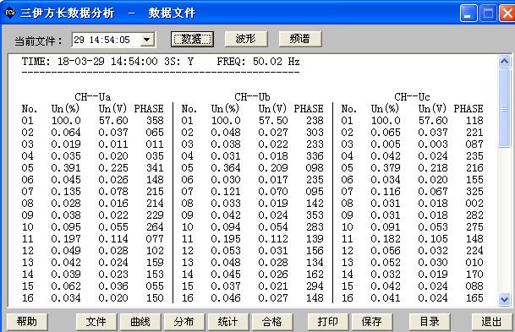The image size is (515, 332).
Task: Select the 数据 data view button
Action: (x=192, y=39)
